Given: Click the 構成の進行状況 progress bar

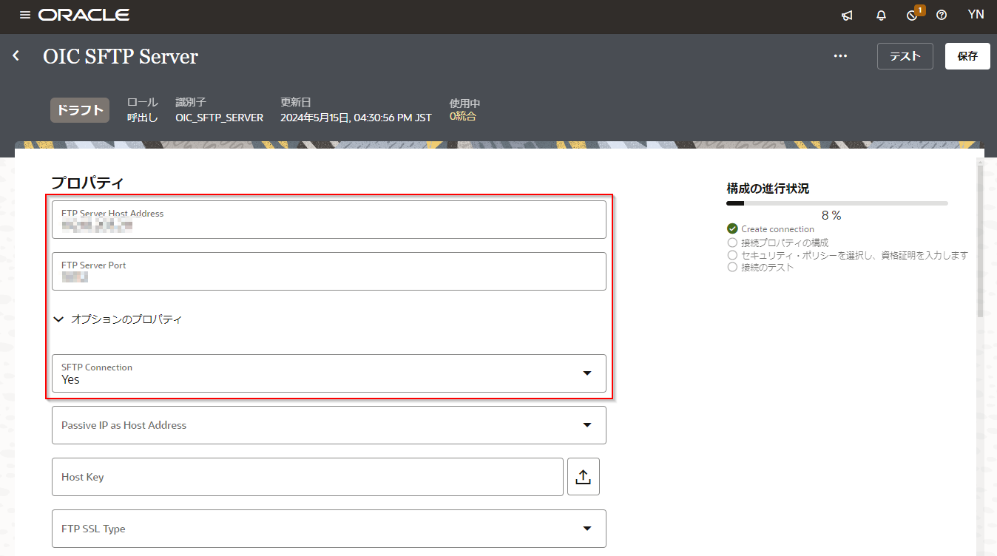Looking at the screenshot, I should (x=837, y=203).
